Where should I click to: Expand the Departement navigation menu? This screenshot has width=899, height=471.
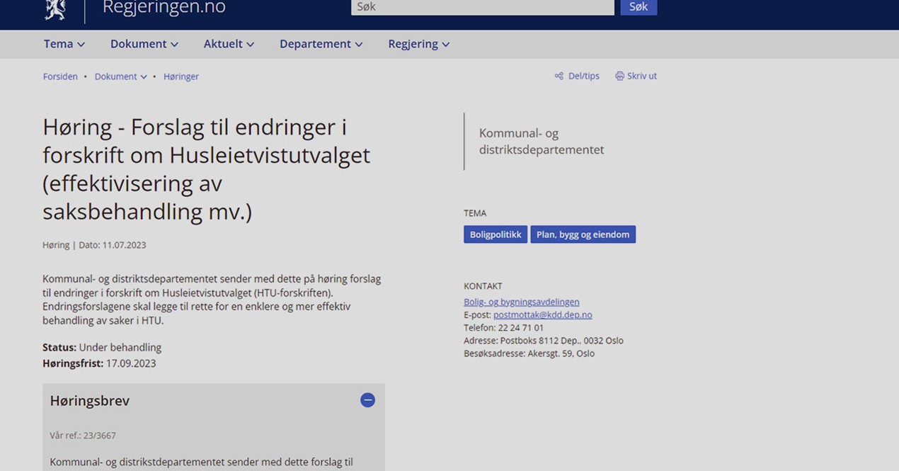(315, 44)
